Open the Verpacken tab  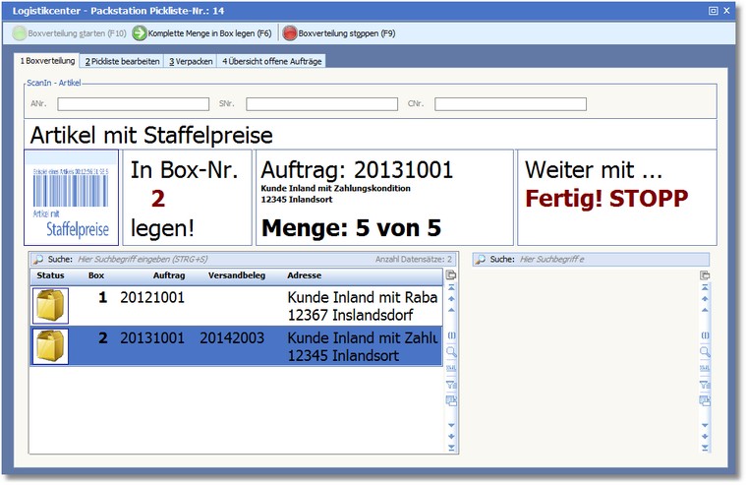(x=189, y=61)
